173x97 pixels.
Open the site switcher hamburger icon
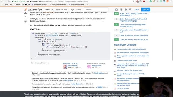click(x=130, y=9)
